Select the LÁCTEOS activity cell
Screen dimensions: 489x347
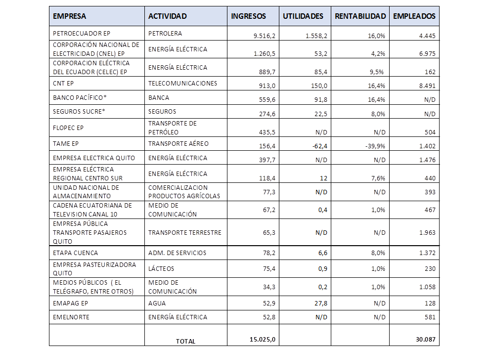(x=185, y=269)
